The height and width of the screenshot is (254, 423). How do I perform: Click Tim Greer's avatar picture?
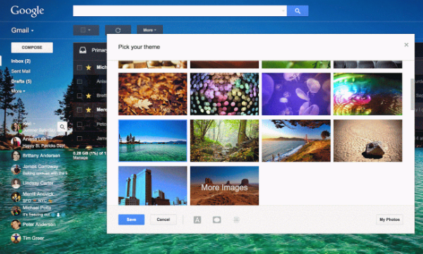(x=16, y=238)
